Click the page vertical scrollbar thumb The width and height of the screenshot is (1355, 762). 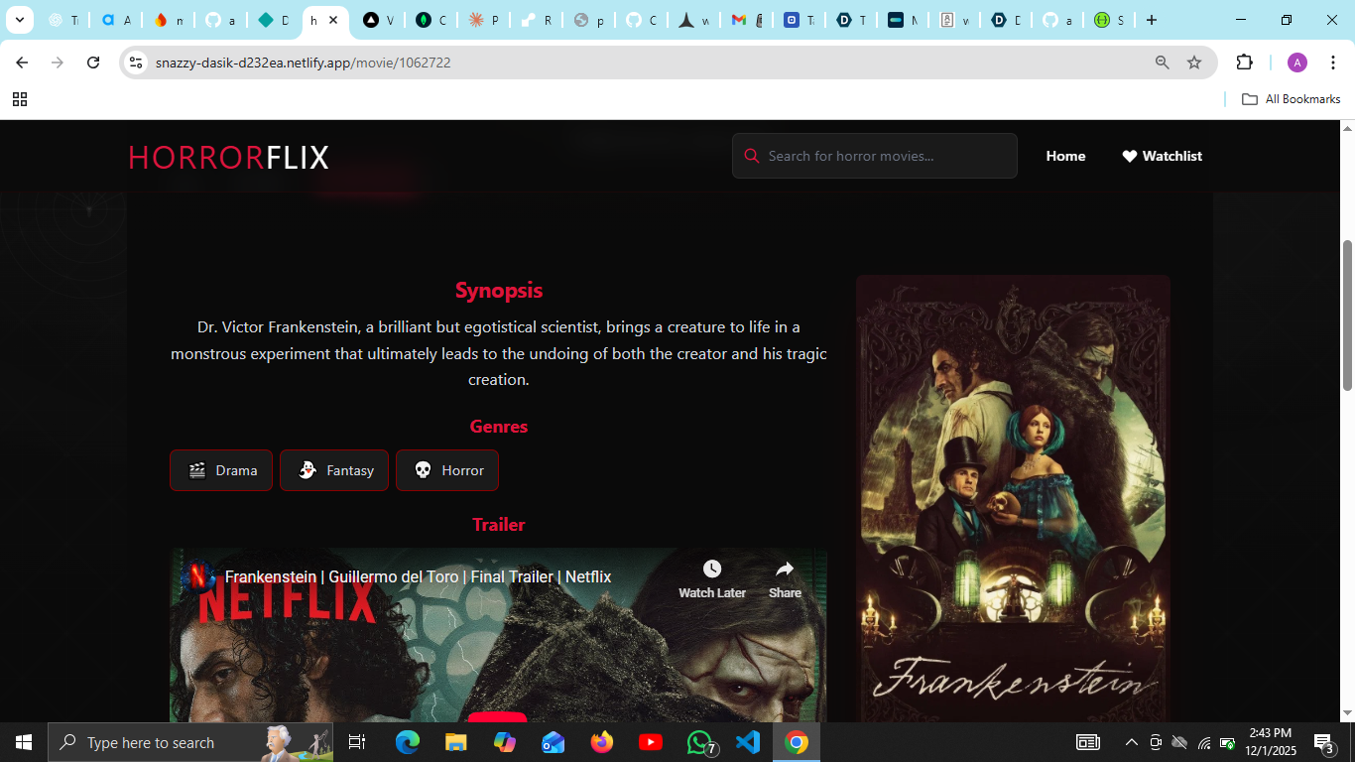point(1347,316)
